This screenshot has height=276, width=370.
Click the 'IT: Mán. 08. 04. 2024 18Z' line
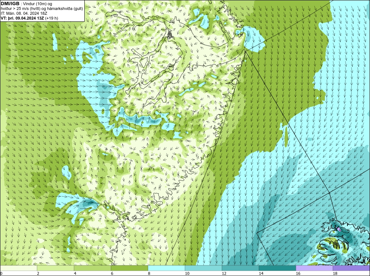(x=24, y=13)
